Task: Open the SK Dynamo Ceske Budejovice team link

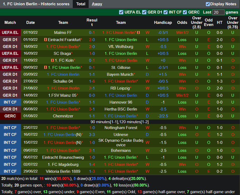Action: 121,143
